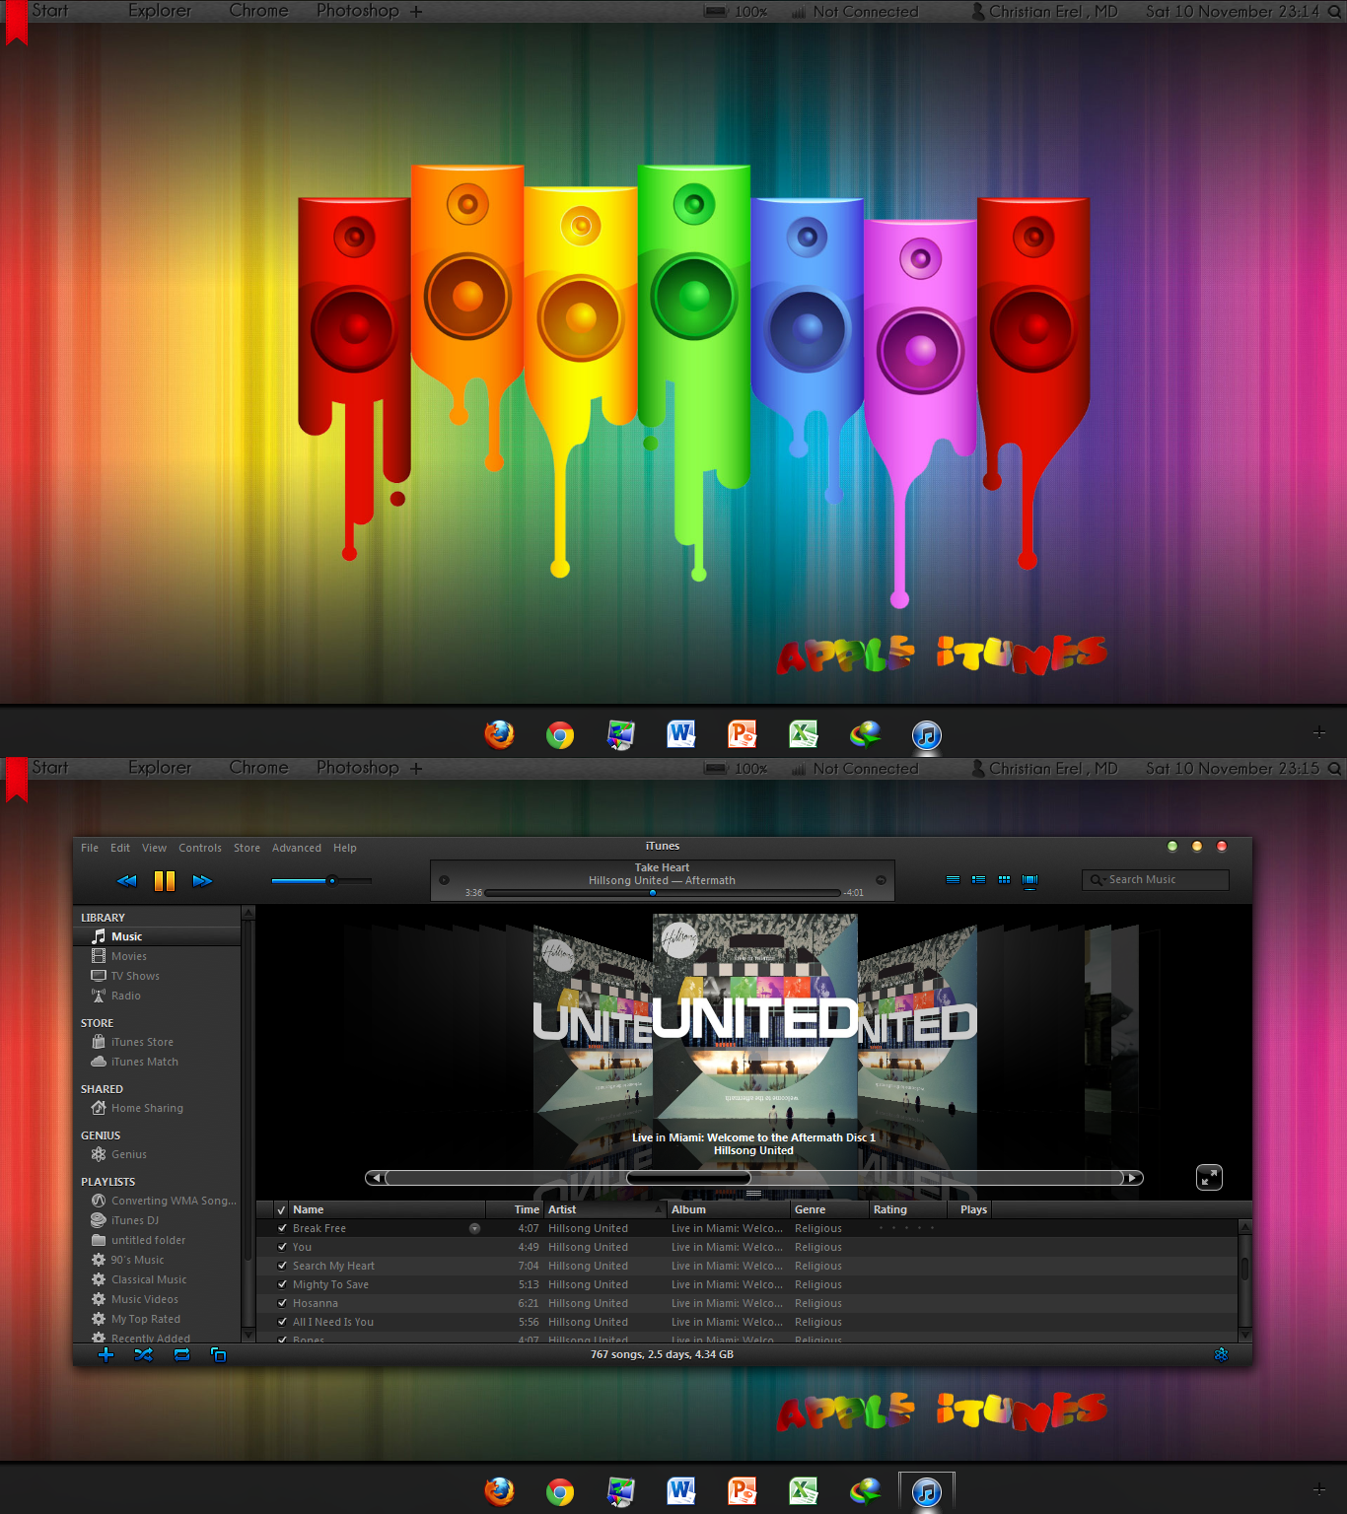Click the Cover Flow horizontal scroll thumb
This screenshot has height=1514, width=1347.
688,1178
